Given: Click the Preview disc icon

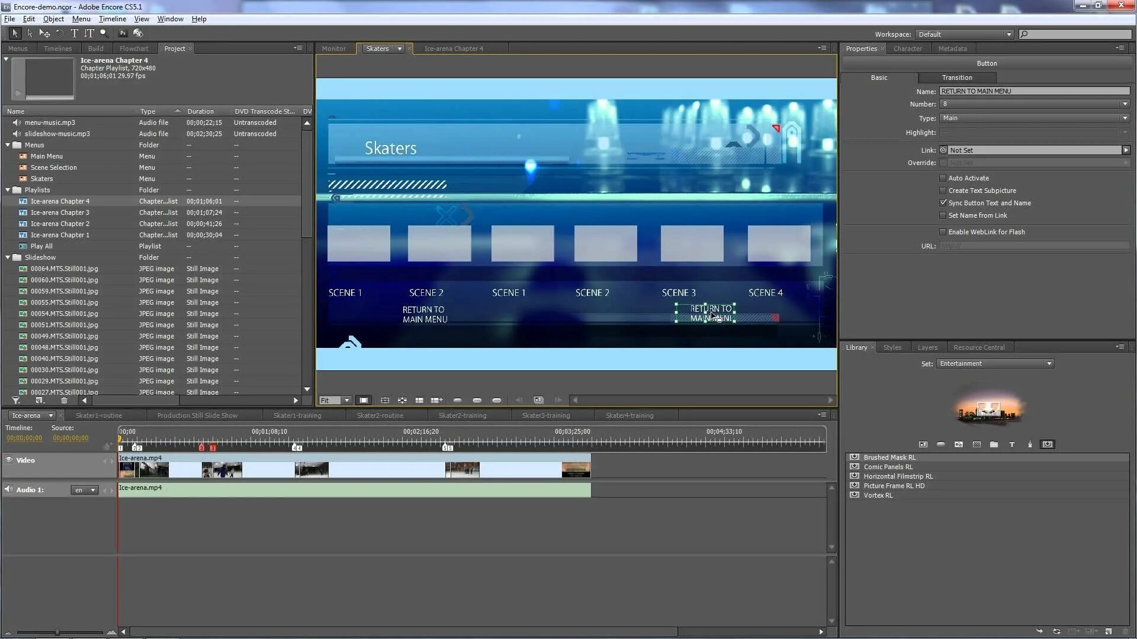Looking at the screenshot, I should pos(138,34).
